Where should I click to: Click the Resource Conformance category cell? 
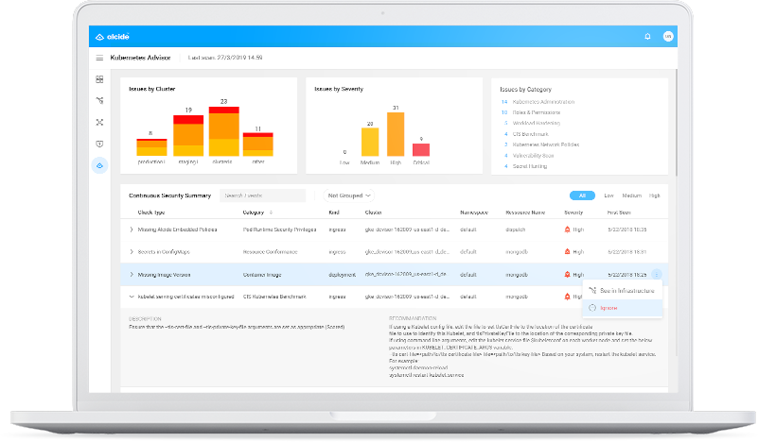tap(270, 252)
